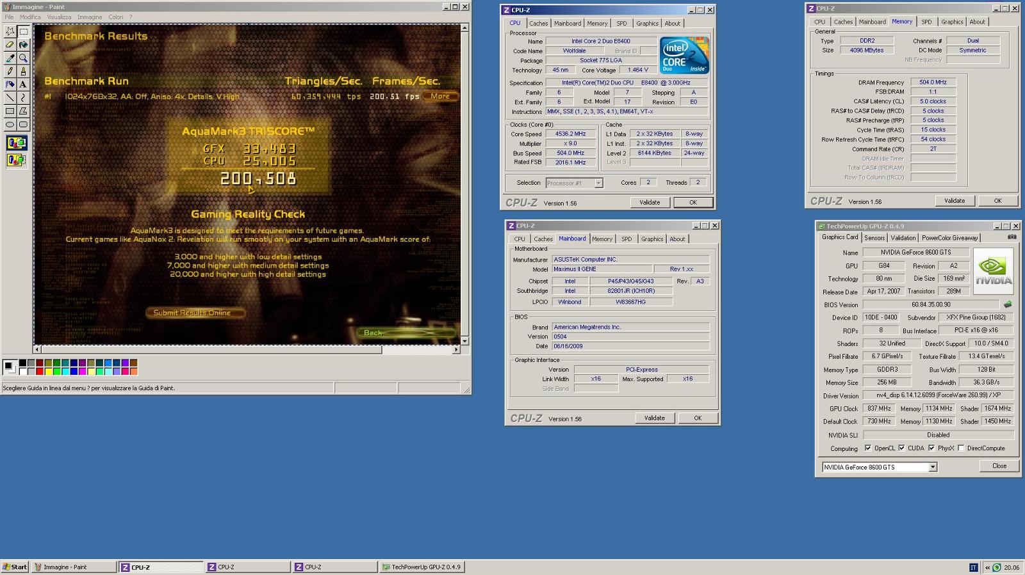Screen dimensions: 1025x575
Task: Pick the bright green swatch in Paint palette
Action: [56, 372]
